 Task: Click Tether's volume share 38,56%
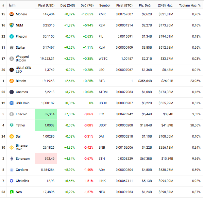(x=195, y=125)
